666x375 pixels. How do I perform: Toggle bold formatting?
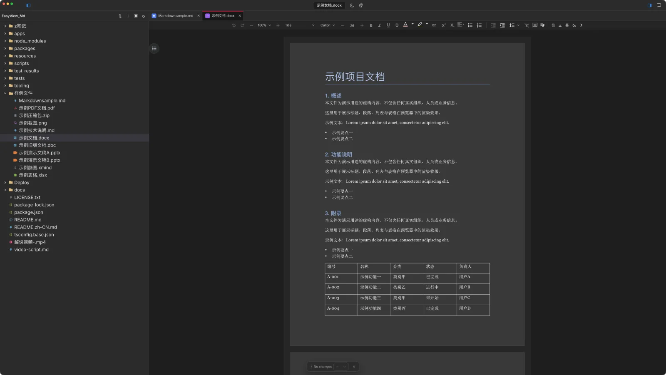(x=371, y=25)
